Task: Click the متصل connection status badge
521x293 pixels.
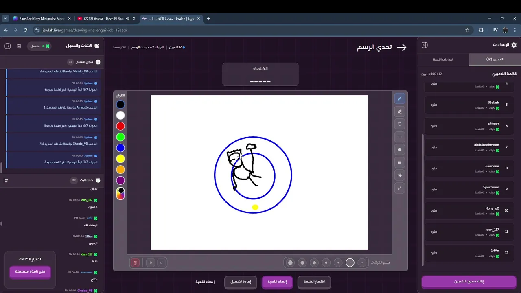Action: click(x=39, y=46)
